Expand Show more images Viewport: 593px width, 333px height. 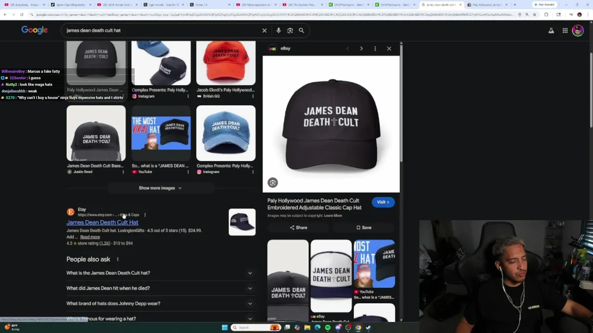tap(160, 188)
